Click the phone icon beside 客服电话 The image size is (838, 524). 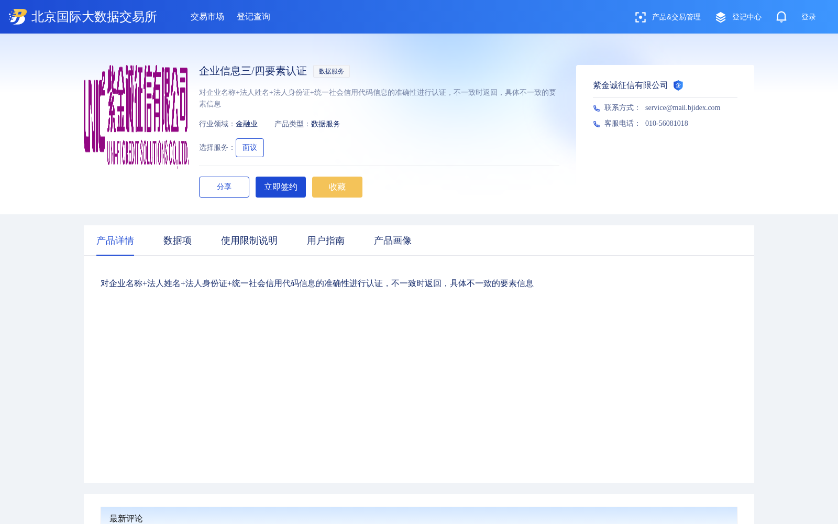point(597,124)
